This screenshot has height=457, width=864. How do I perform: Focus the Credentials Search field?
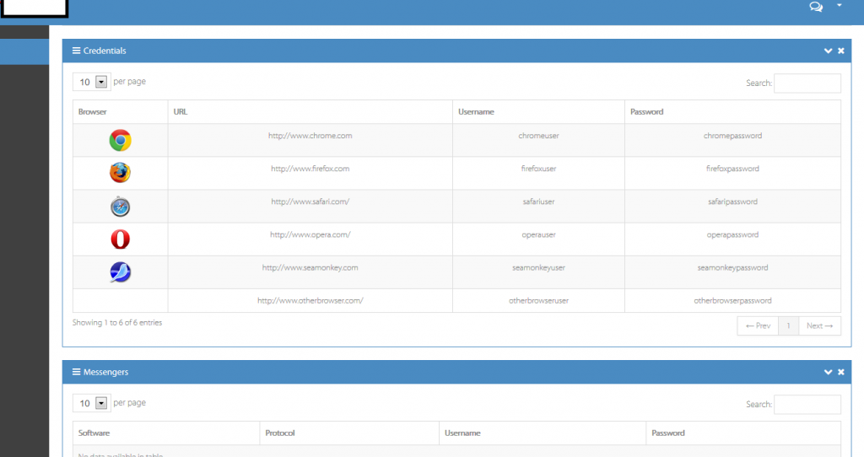(807, 83)
